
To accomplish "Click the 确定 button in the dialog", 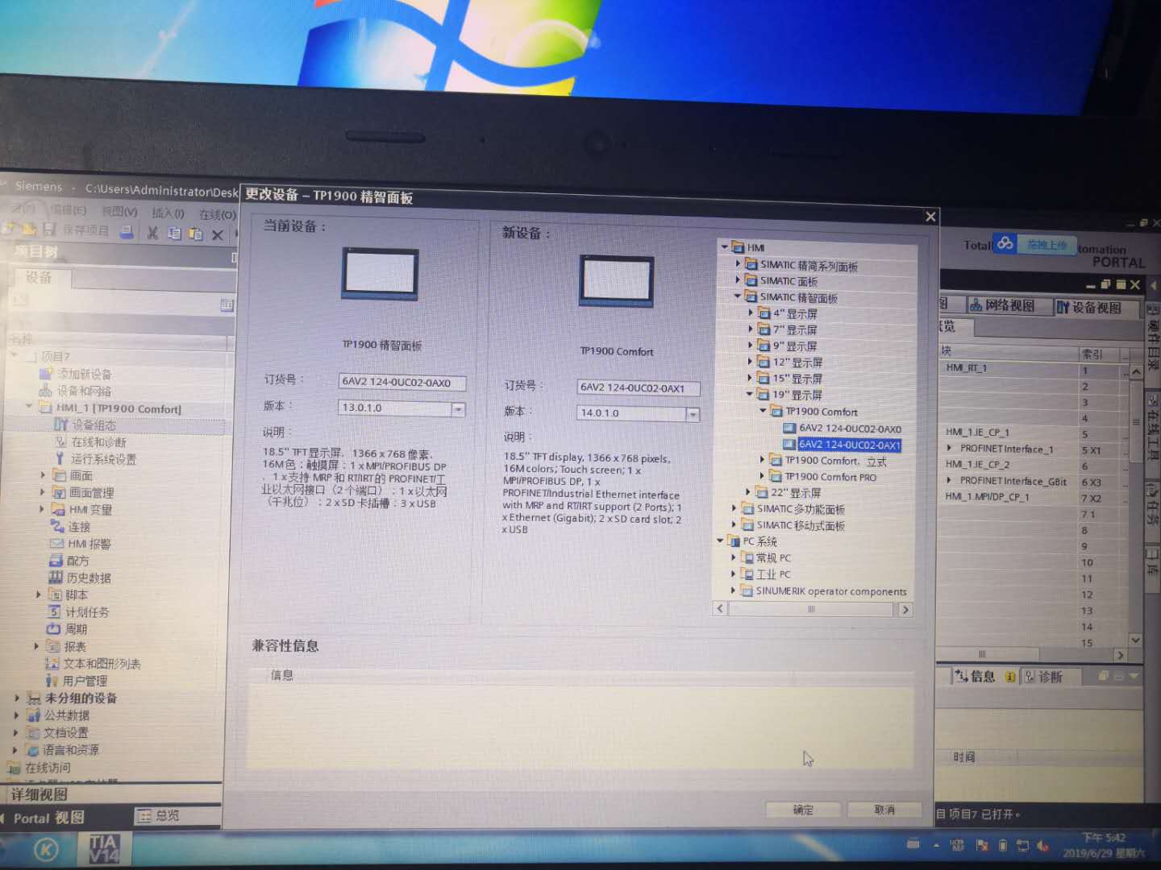I will pos(803,810).
